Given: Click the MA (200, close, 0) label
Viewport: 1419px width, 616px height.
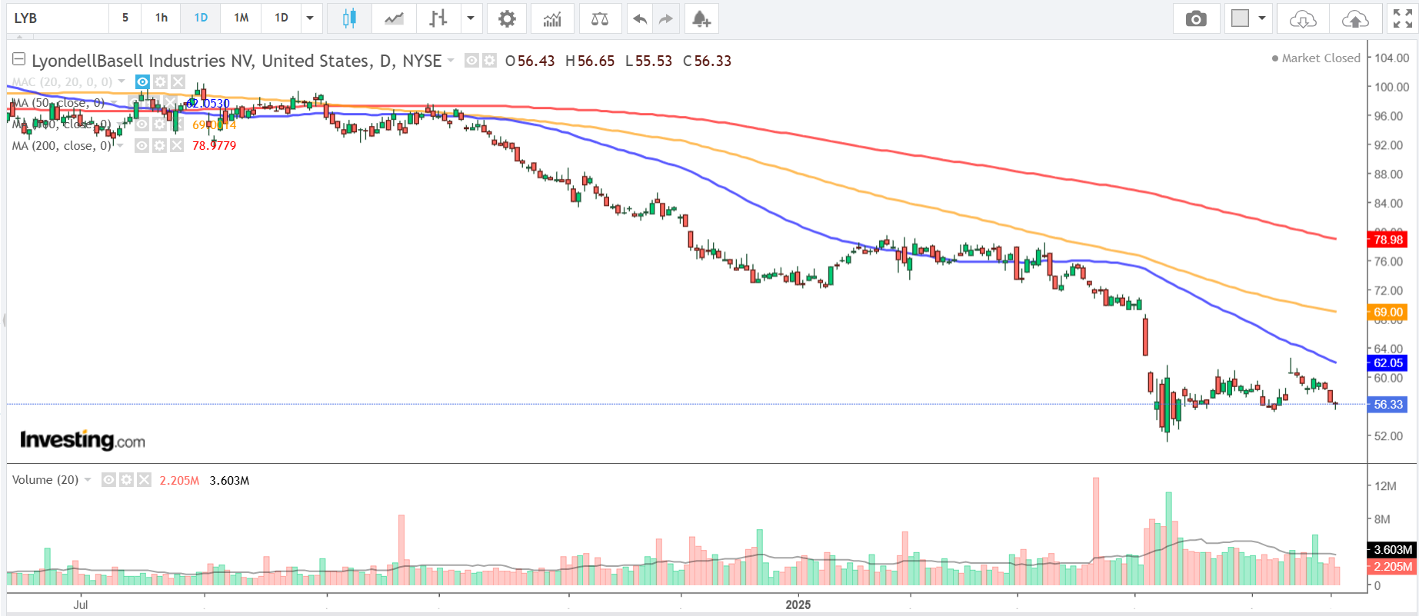Looking at the screenshot, I should [x=62, y=145].
